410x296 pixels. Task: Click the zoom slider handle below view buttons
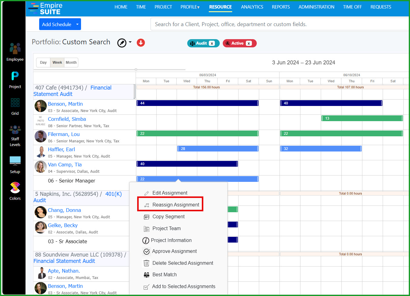136,70
